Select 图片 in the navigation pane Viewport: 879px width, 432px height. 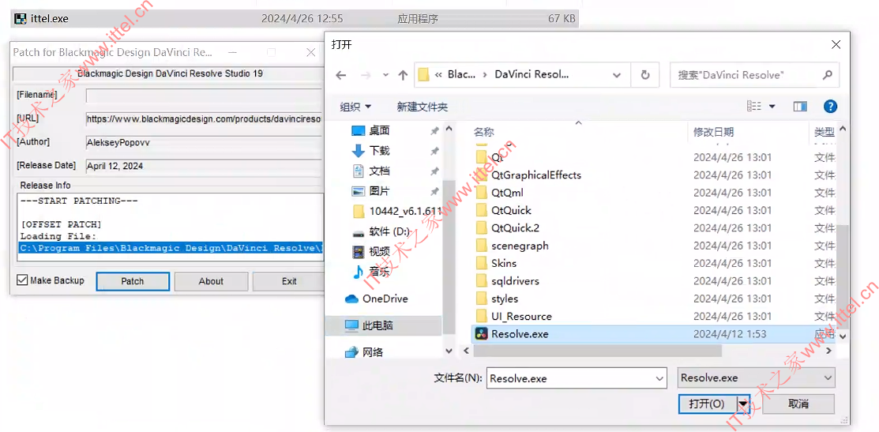380,191
